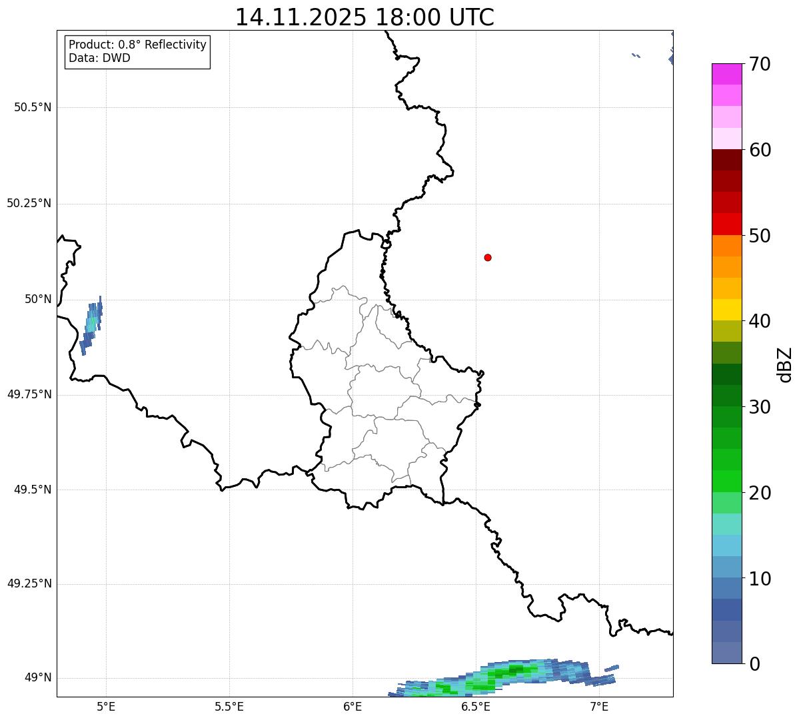Viewport: 801px width, 720px height.
Task: Click the yellow colorbar swatch above 40
Action: (726, 310)
